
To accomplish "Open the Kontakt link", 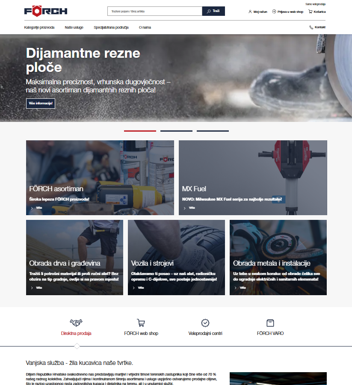I will [320, 27].
